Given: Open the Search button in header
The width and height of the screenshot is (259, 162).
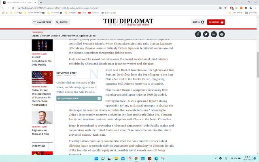Looking at the screenshot, I should point(62,22).
